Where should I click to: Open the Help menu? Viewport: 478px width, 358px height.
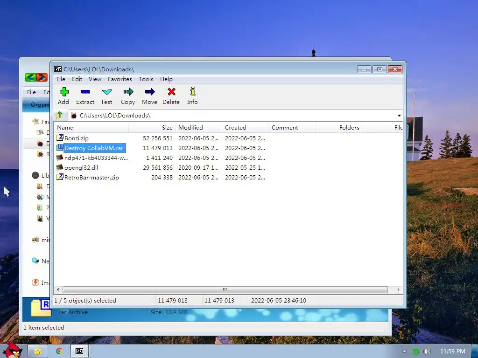click(x=166, y=79)
